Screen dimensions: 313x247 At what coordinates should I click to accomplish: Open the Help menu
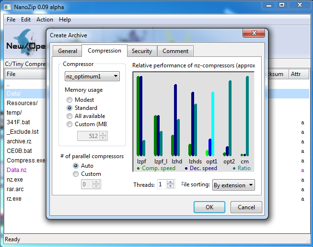tap(65, 20)
